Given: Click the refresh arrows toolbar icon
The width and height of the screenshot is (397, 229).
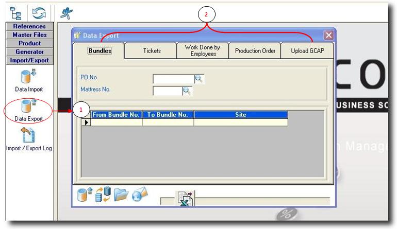Looking at the screenshot, I should coord(39,12).
